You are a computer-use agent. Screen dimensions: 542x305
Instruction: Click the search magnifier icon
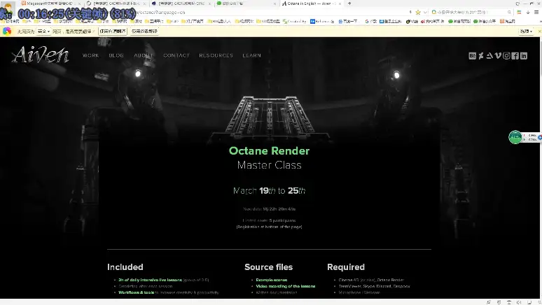tap(509, 12)
